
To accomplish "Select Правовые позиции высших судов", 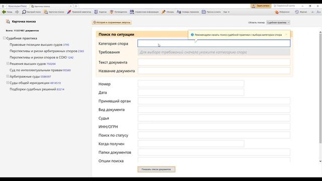I will pos(36,45).
